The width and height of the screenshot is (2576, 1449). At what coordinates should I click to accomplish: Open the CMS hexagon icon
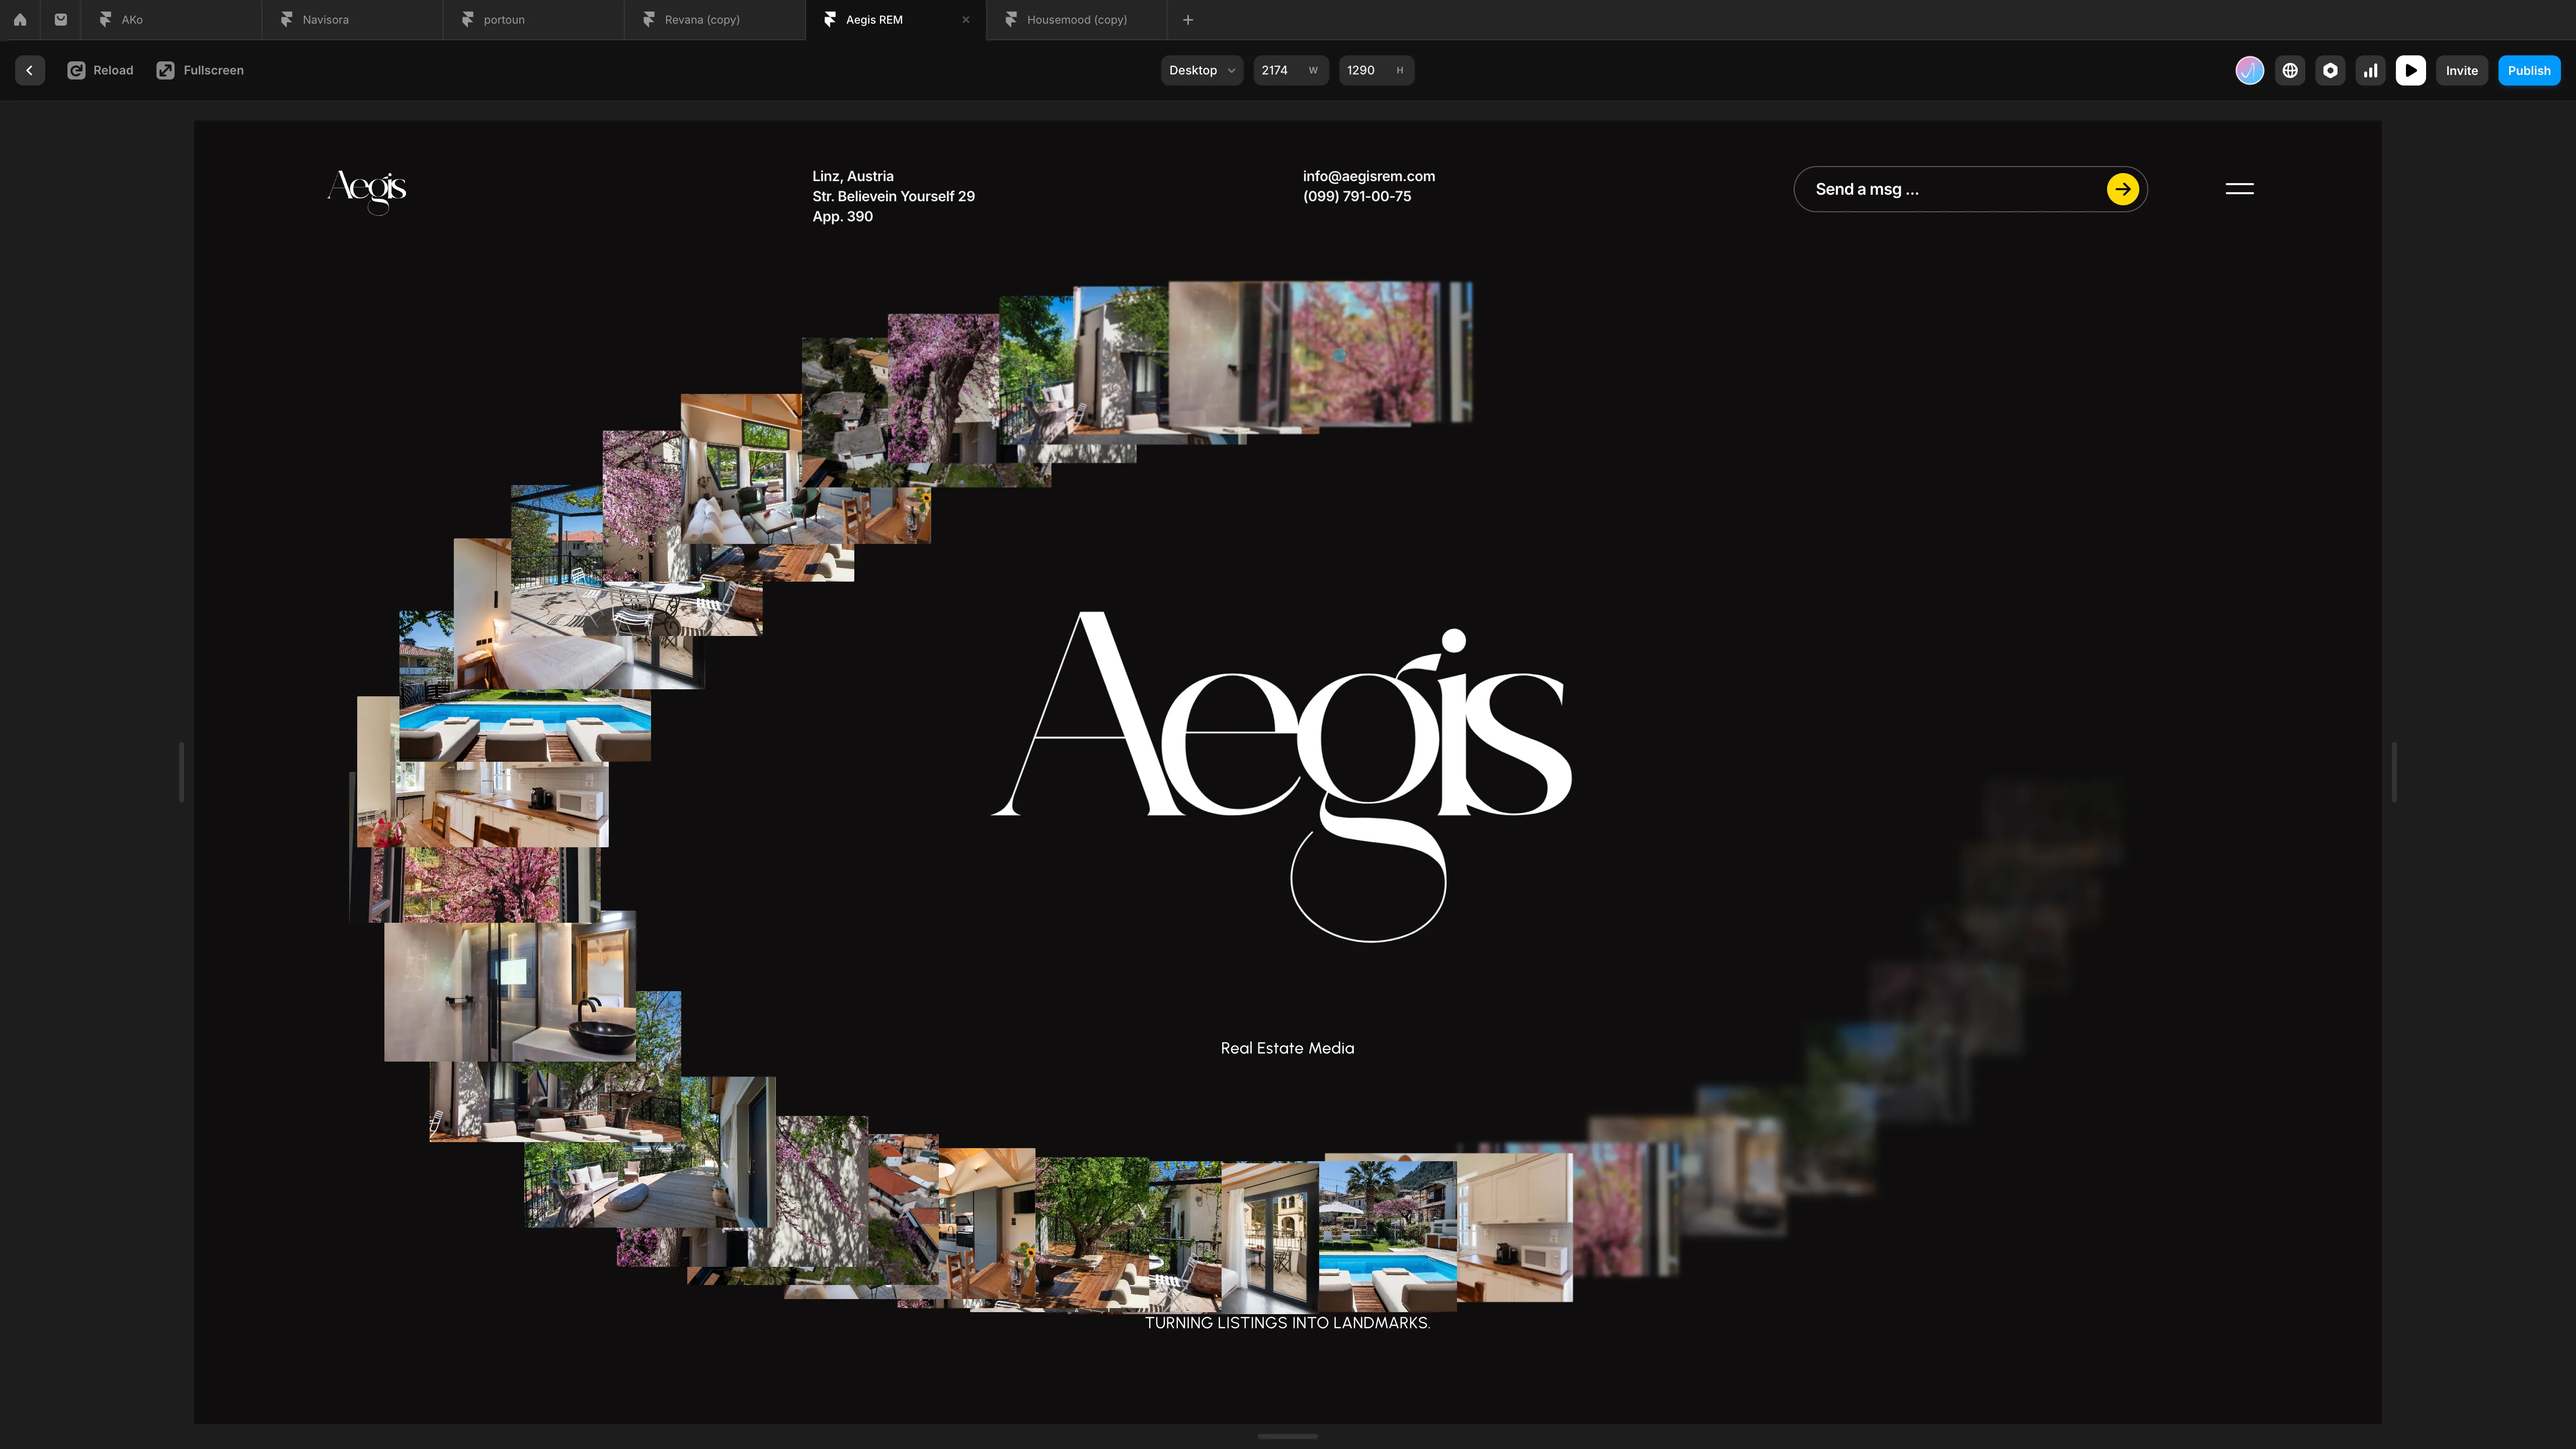click(x=2330, y=70)
